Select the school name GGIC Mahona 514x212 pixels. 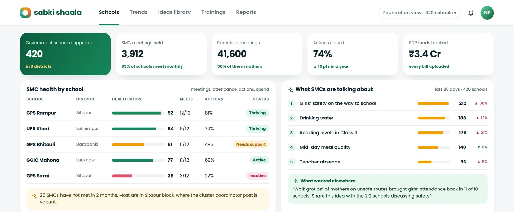coord(43,160)
